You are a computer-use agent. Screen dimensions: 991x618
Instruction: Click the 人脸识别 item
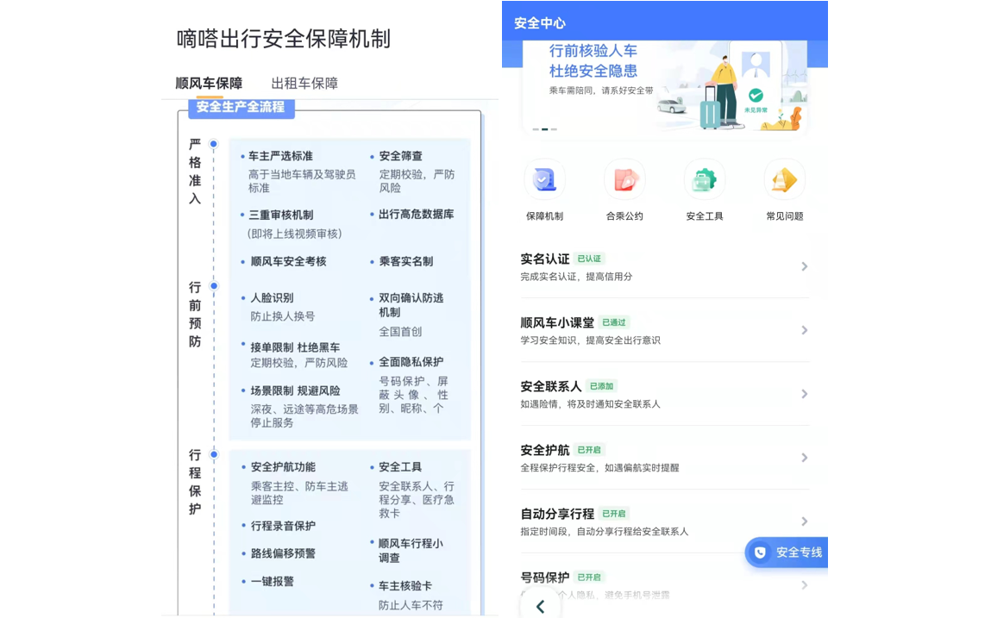coord(272,297)
